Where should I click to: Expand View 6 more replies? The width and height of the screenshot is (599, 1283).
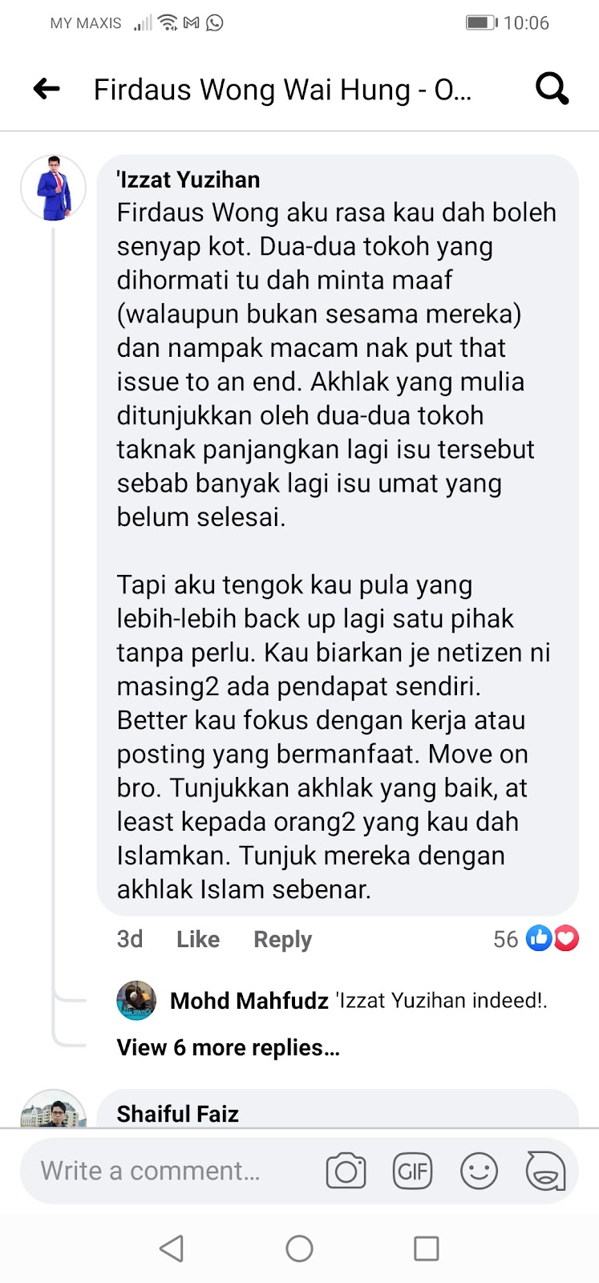[x=229, y=1047]
